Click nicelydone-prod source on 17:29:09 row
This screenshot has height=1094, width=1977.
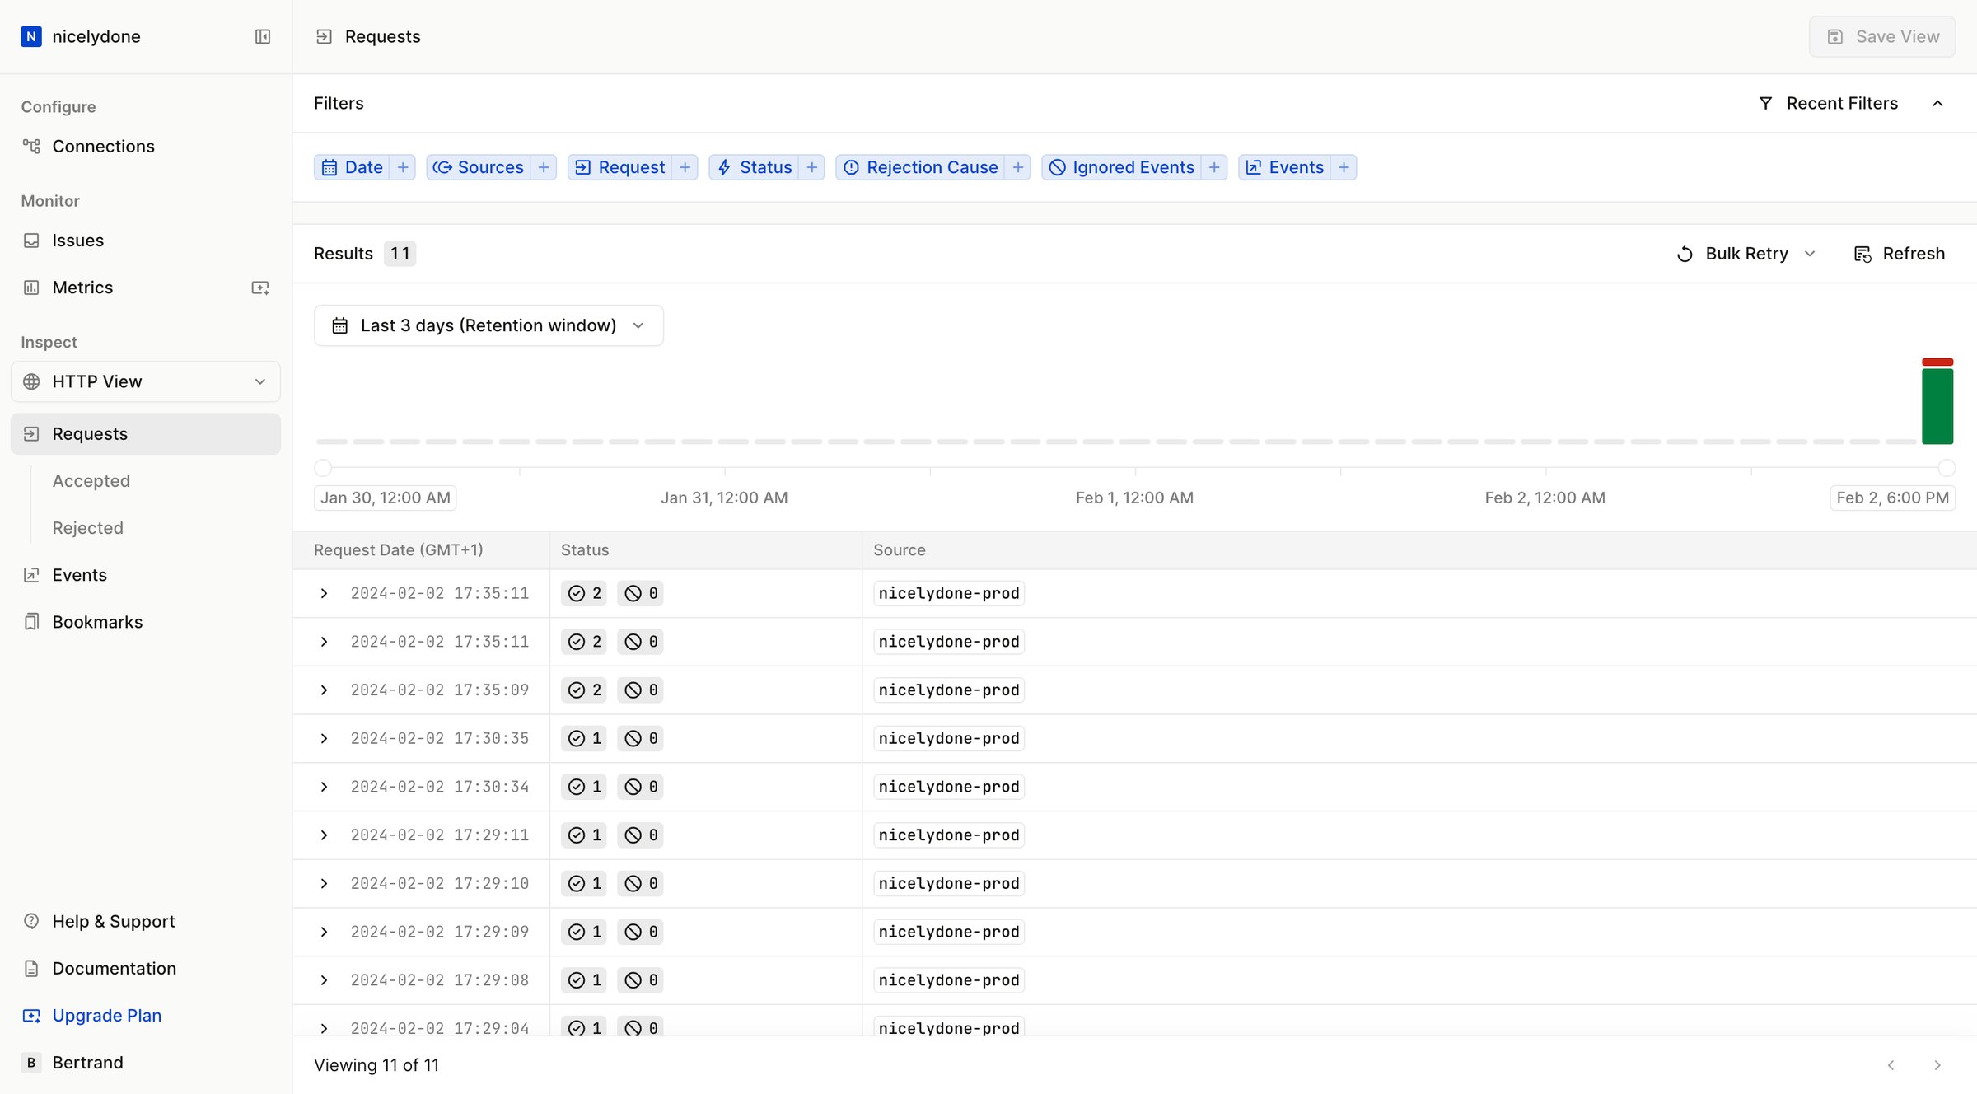click(949, 932)
